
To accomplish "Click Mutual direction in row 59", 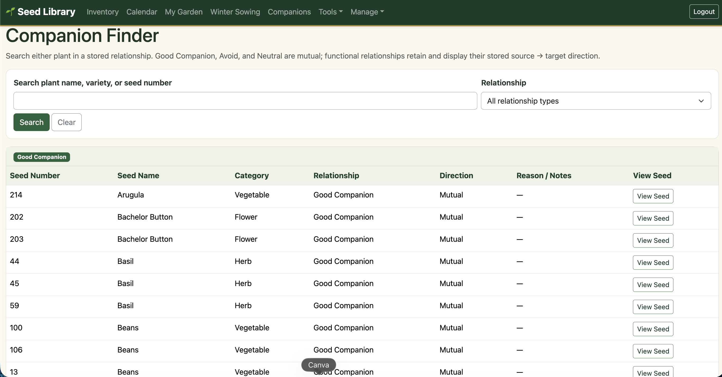I will tap(451, 305).
